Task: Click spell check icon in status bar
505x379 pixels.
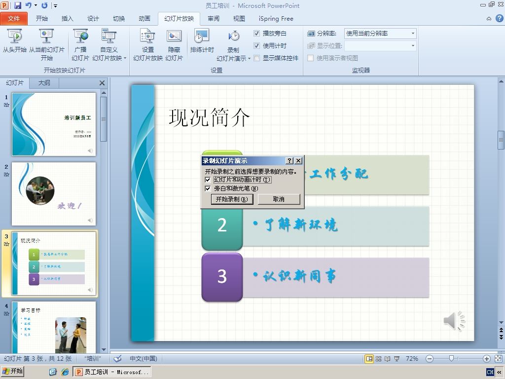Action: click(x=117, y=359)
